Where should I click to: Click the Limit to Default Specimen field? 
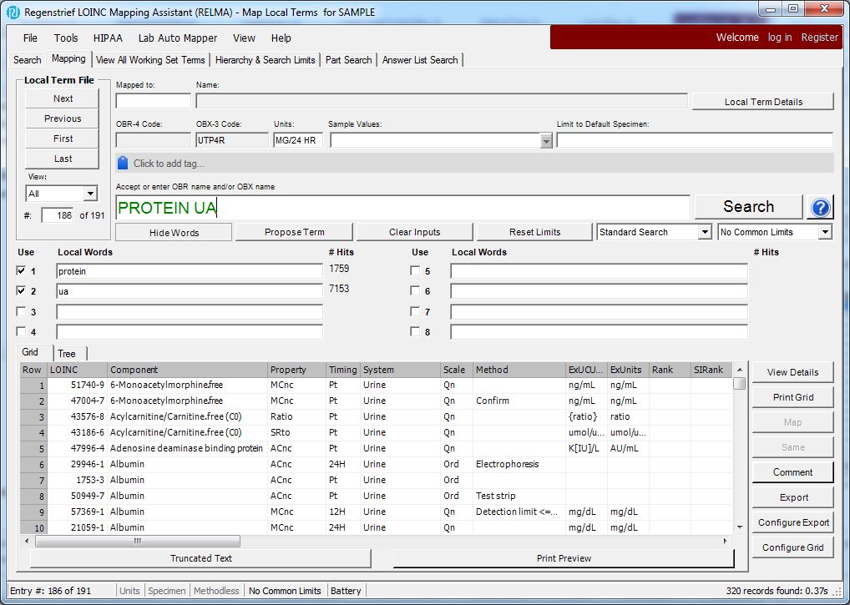tap(695, 140)
